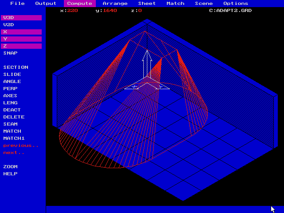The height and width of the screenshot is (213, 284).
Task: Click the red square top section of the model
Action: pos(153,44)
